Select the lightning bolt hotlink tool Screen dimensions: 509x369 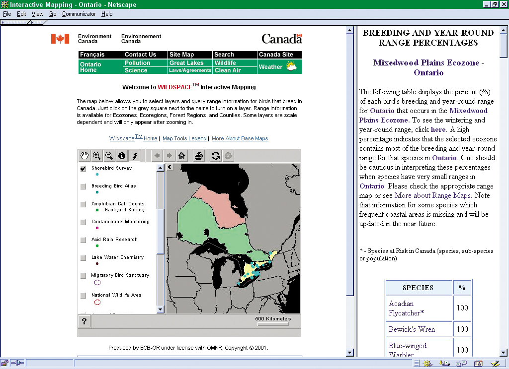pyautogui.click(x=134, y=156)
